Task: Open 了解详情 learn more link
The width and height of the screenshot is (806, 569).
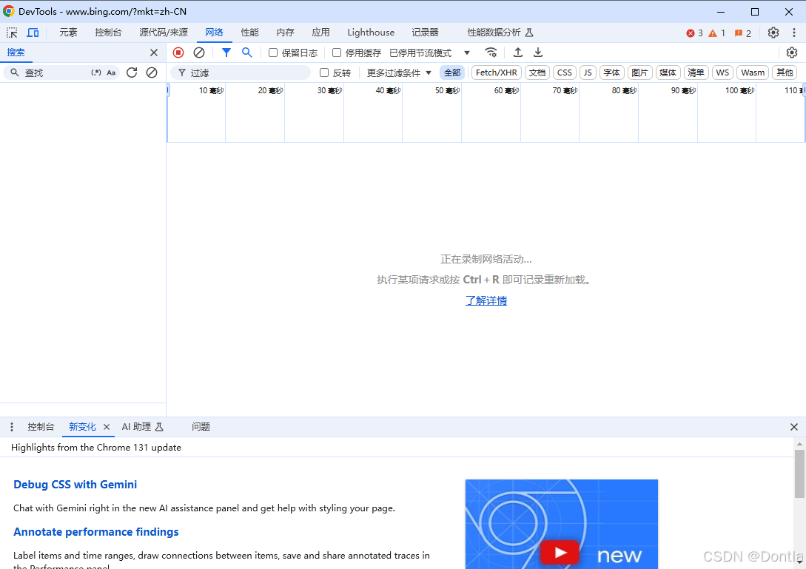Action: pos(486,300)
